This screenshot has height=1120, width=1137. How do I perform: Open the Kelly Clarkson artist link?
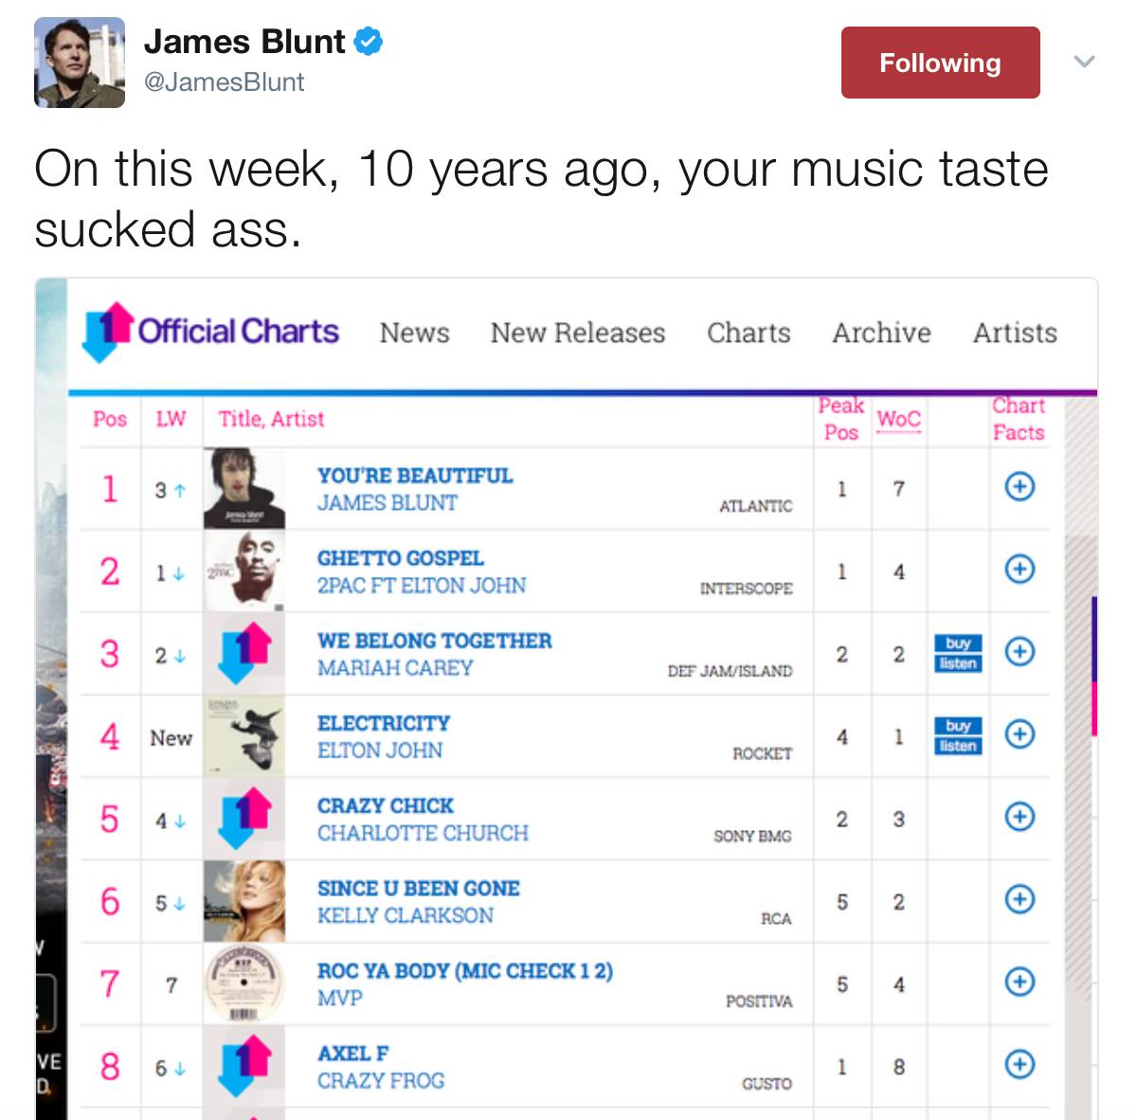(x=406, y=915)
